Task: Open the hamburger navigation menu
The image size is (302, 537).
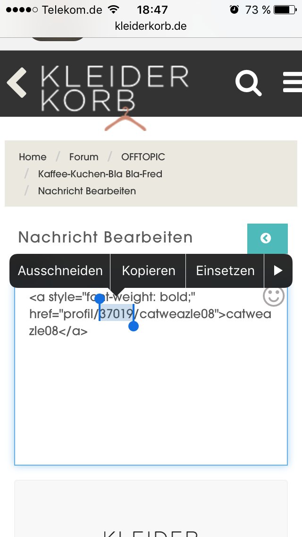Action: coord(292,83)
